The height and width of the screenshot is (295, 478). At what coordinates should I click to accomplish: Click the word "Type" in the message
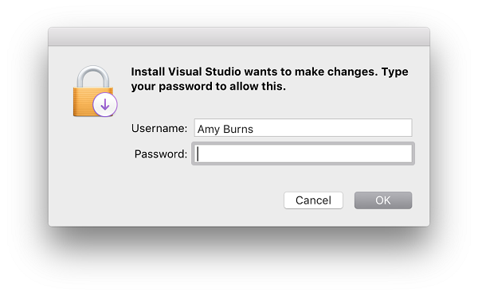tap(395, 72)
